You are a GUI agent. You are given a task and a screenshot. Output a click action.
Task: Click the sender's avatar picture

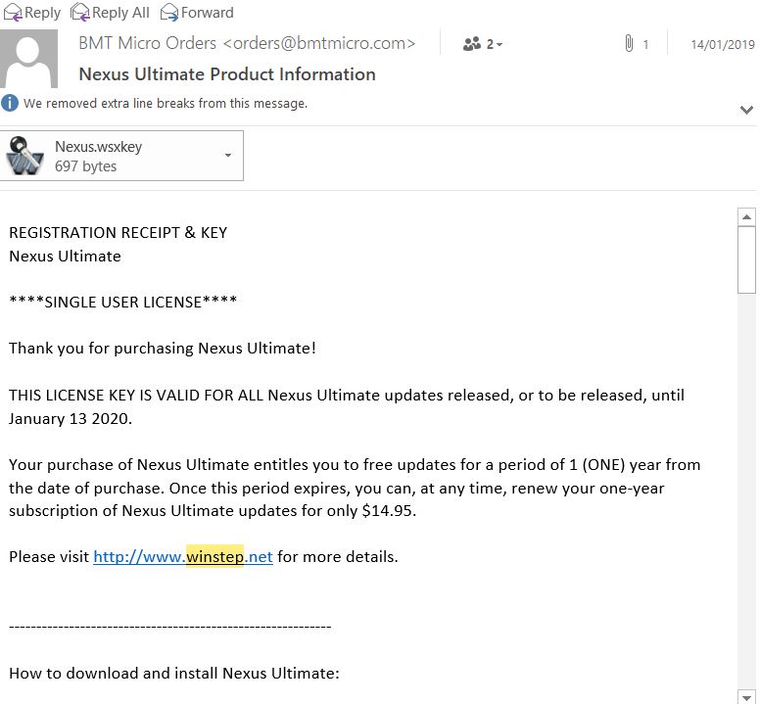click(31, 59)
